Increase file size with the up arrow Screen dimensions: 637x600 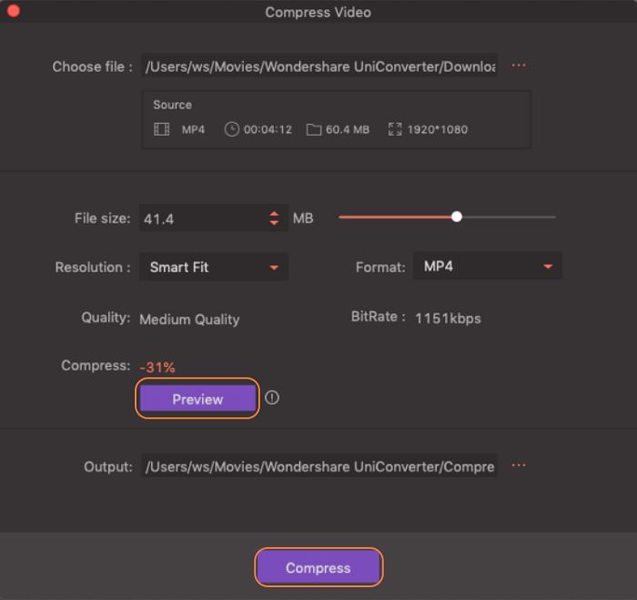(274, 214)
